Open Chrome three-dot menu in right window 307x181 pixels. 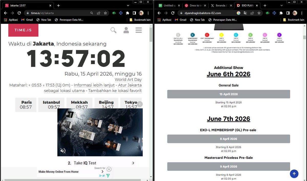coord(302,13)
